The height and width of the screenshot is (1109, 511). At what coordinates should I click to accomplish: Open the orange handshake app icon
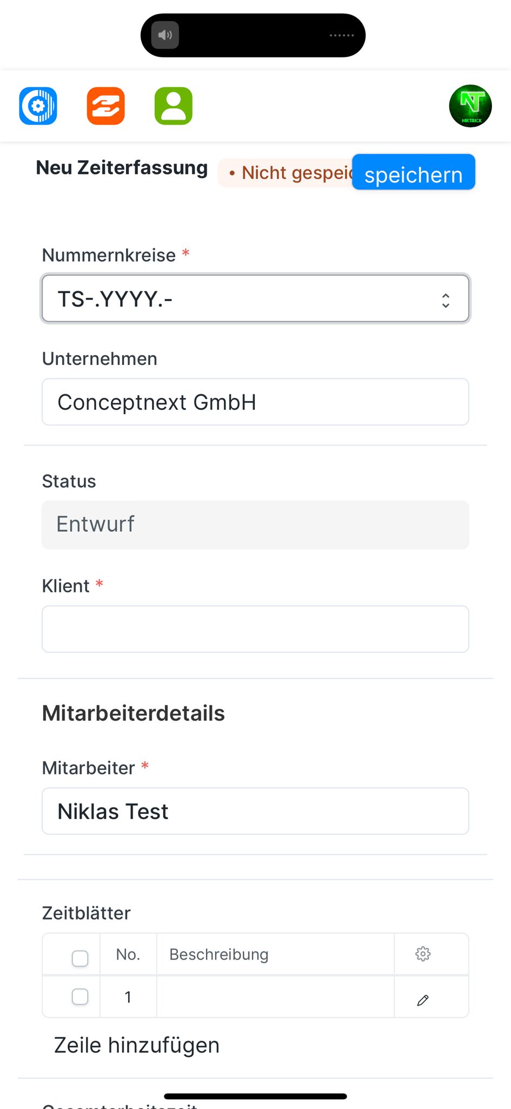tap(106, 106)
